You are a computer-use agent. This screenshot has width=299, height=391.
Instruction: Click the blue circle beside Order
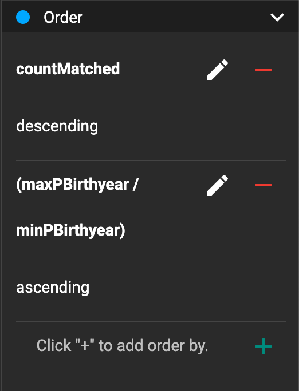23,17
